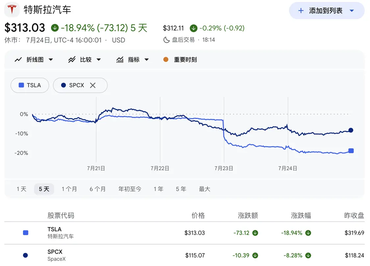Click the 涨跌幅 column header
The image size is (370, 266).
[301, 215]
